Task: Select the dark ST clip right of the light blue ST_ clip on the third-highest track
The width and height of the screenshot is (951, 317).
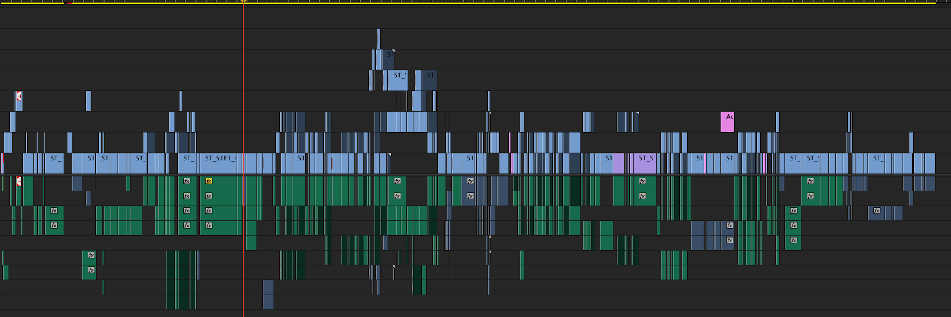Action: (429, 80)
